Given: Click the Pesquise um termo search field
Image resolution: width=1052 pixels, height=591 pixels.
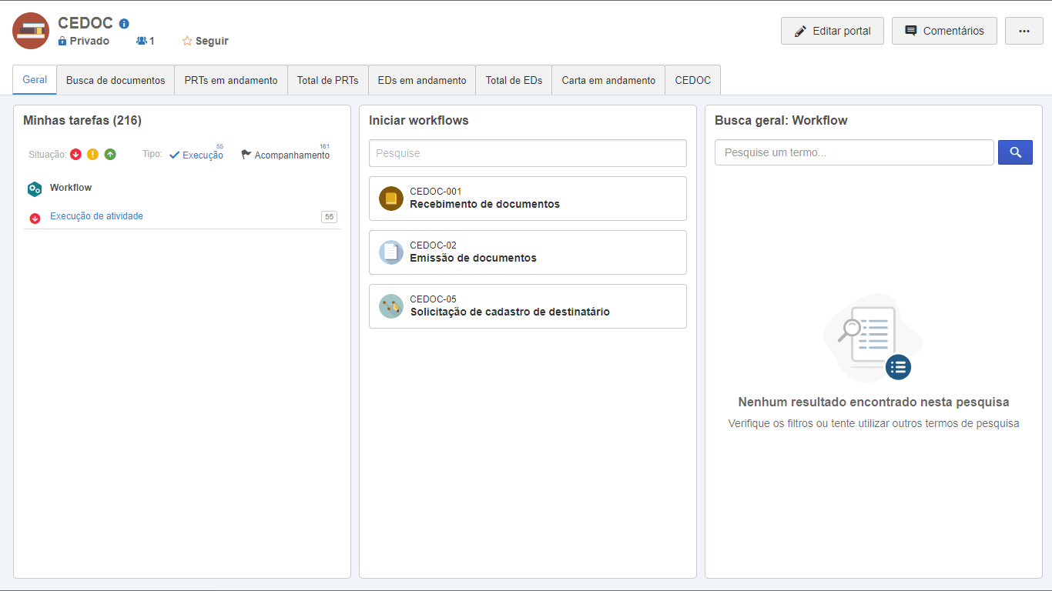Looking at the screenshot, I should [x=854, y=152].
